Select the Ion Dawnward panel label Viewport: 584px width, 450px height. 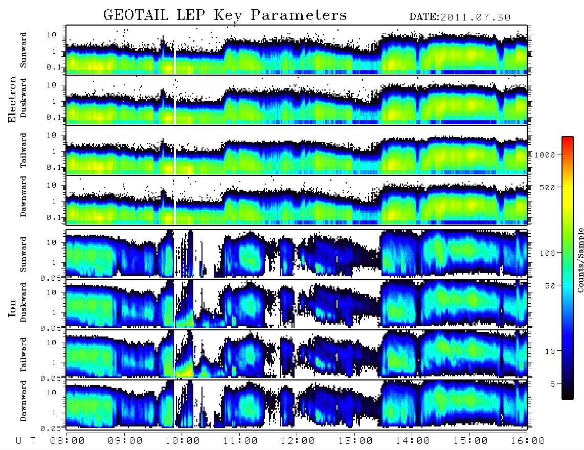24,401
